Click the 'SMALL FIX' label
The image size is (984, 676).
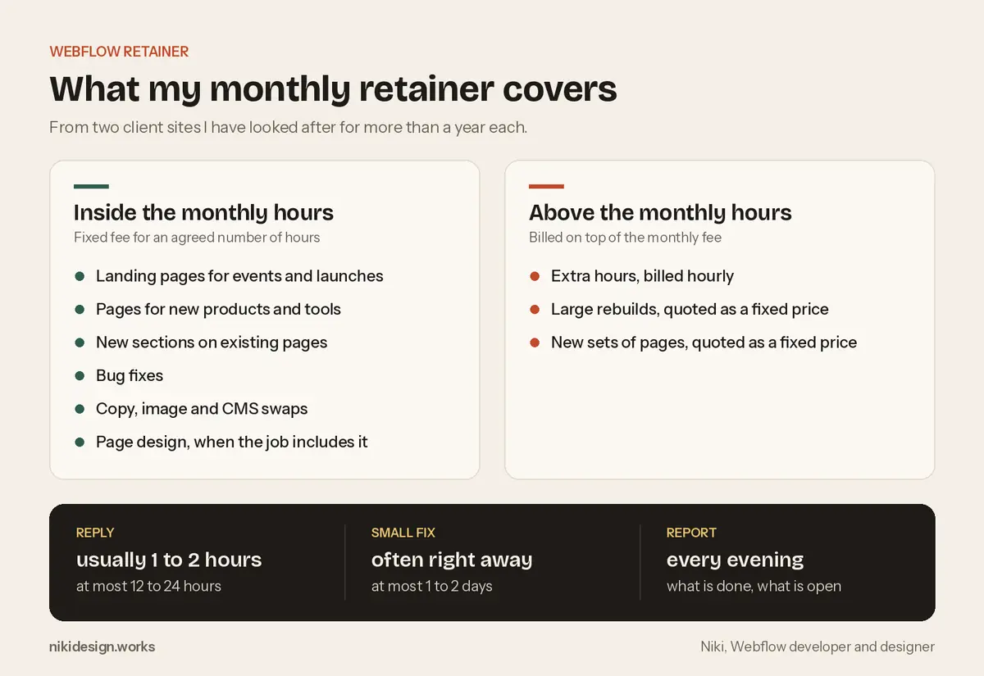coord(403,533)
